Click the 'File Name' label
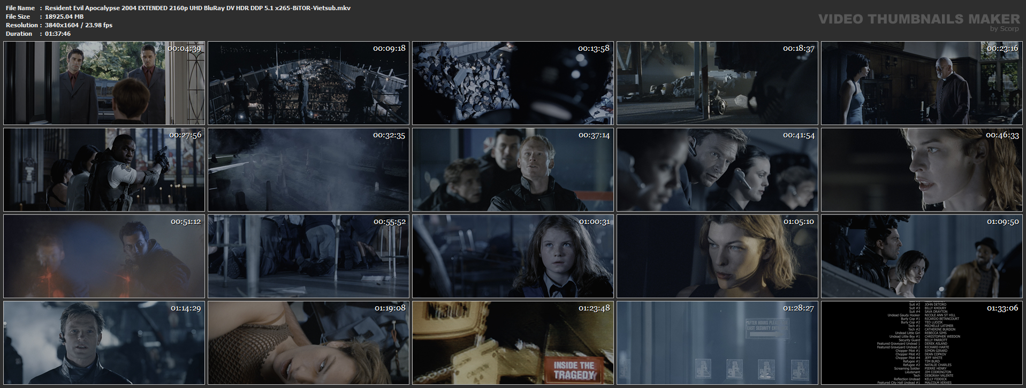 tap(20, 8)
